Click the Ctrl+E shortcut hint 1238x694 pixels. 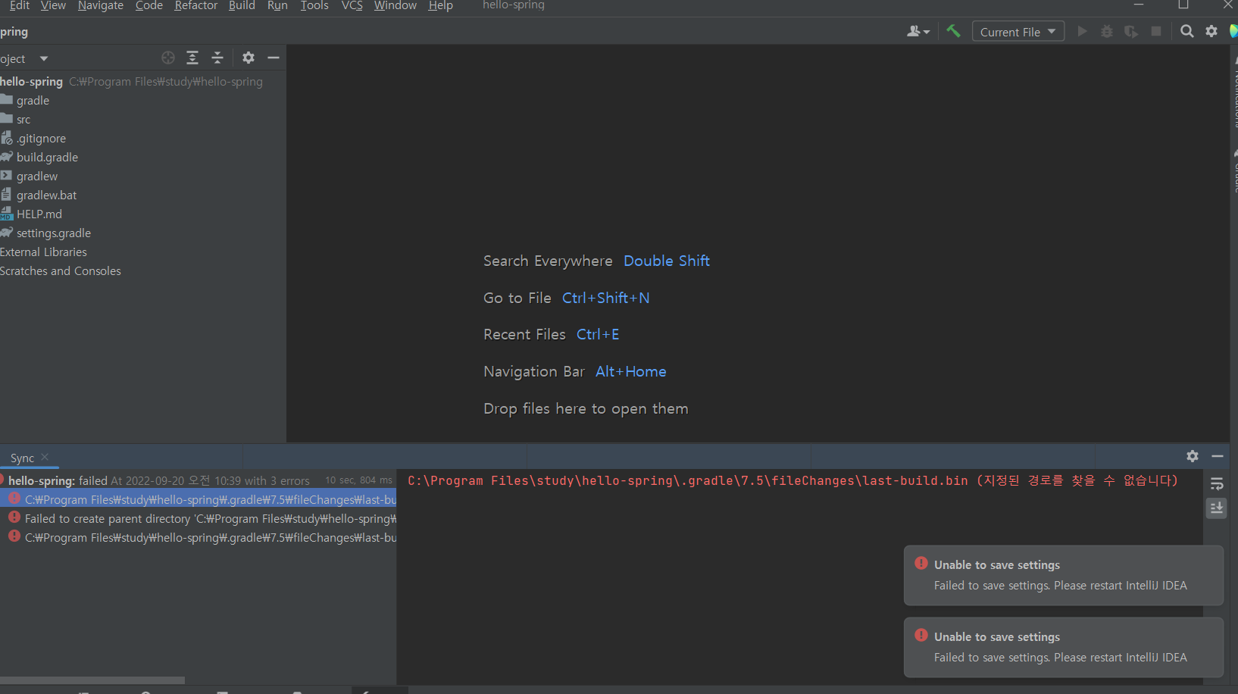pyautogui.click(x=598, y=334)
